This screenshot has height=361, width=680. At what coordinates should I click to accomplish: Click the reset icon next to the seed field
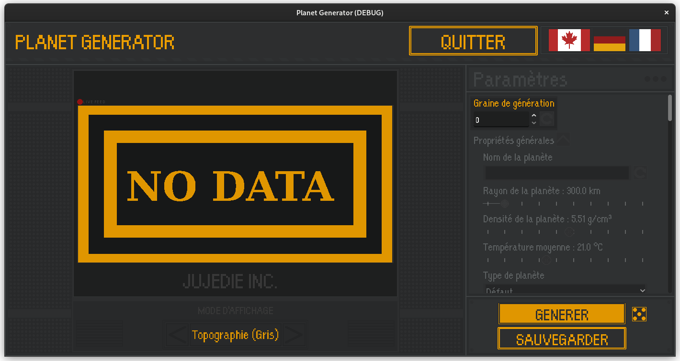[x=547, y=119]
